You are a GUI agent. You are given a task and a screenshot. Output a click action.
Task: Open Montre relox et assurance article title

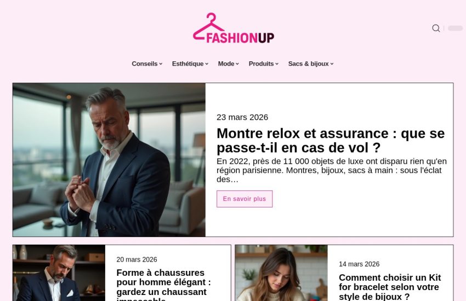tap(331, 141)
